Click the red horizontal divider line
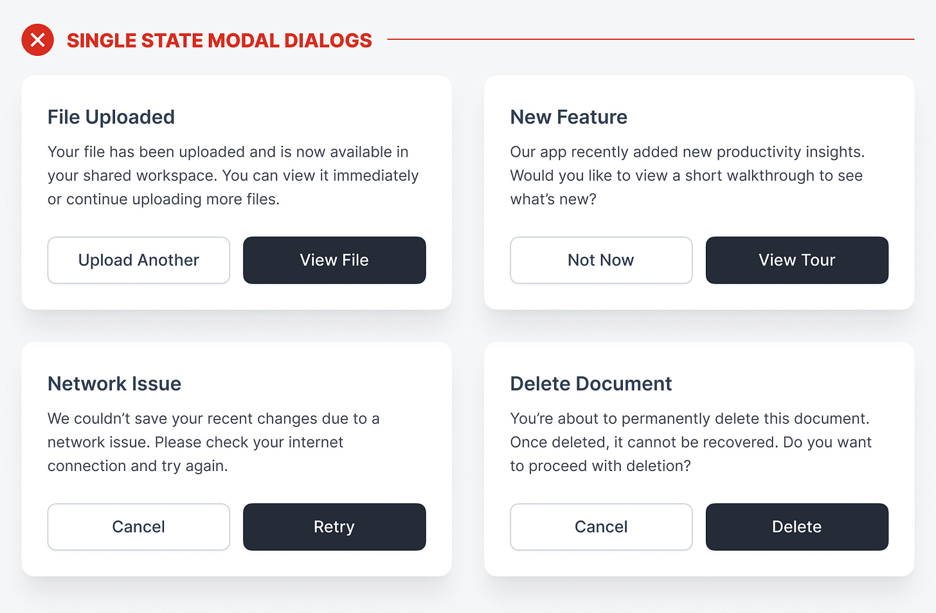The image size is (936, 613). (x=651, y=39)
